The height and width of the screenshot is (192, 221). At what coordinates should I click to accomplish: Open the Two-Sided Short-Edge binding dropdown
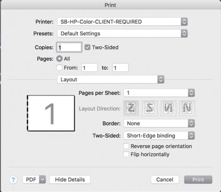(159, 136)
